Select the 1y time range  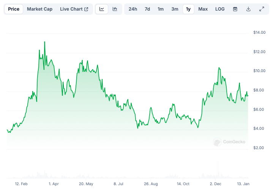[x=188, y=9]
